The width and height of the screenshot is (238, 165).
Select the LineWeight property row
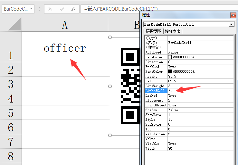189,86
